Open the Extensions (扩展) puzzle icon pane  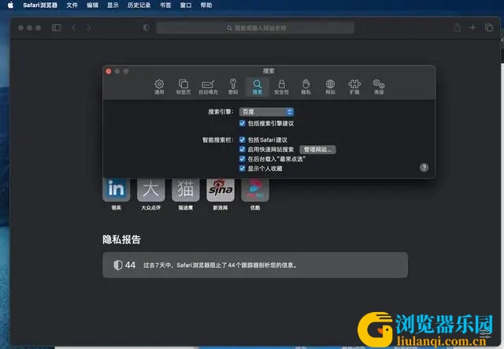(x=354, y=87)
